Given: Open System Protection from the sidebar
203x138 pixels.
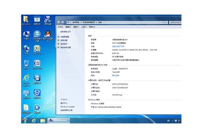Looking at the screenshot, I should 64,44.
